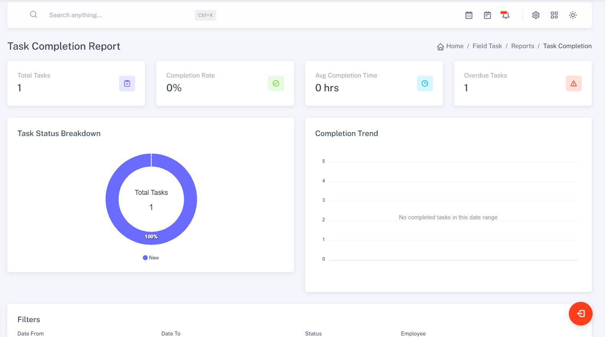Open the apps grid menu icon
This screenshot has width=606, height=337.
[554, 15]
